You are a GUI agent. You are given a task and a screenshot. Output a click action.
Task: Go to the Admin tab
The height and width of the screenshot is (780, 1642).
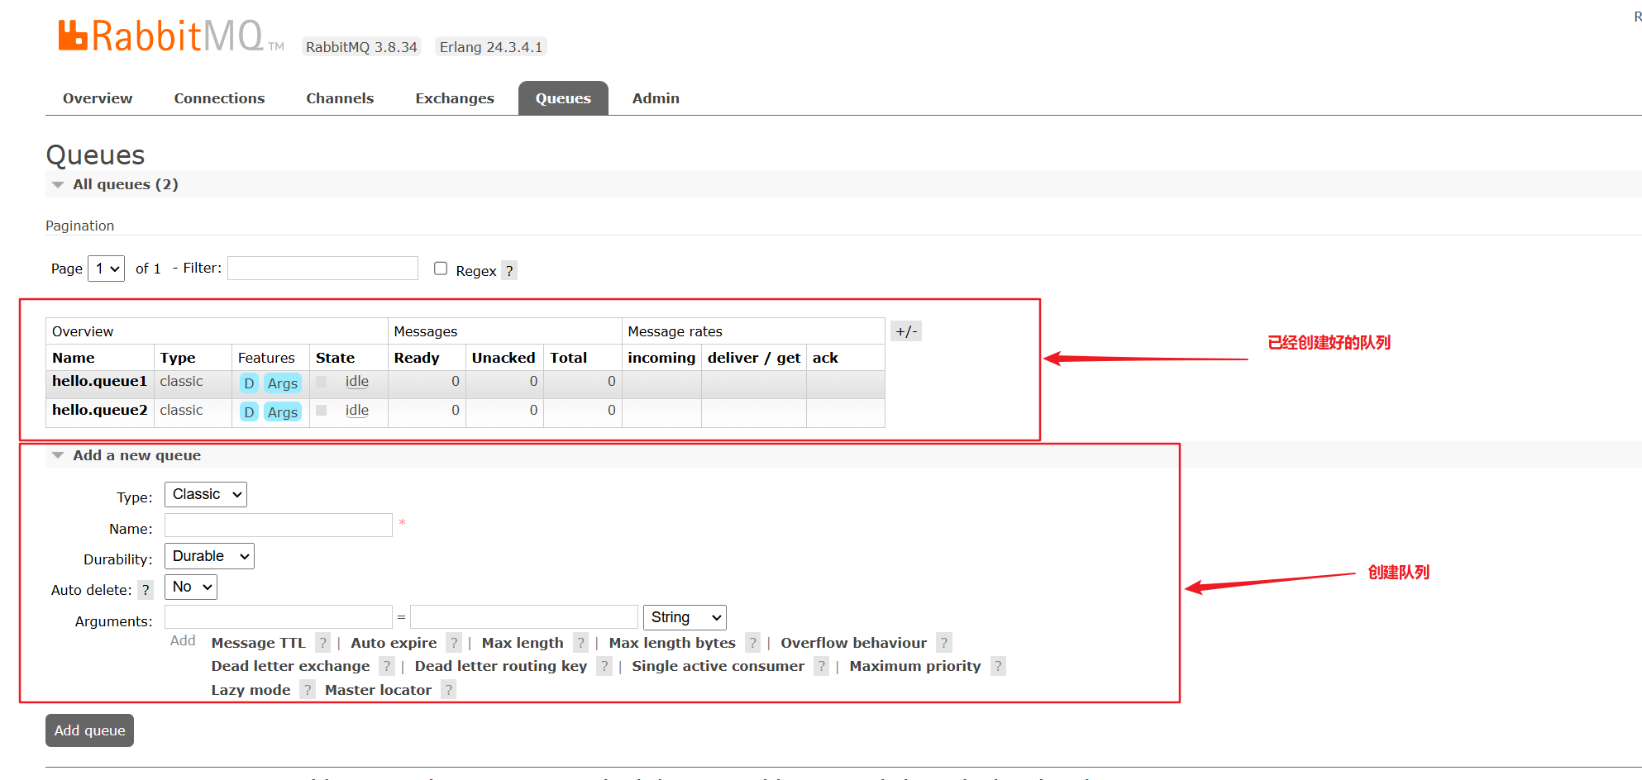tap(656, 98)
